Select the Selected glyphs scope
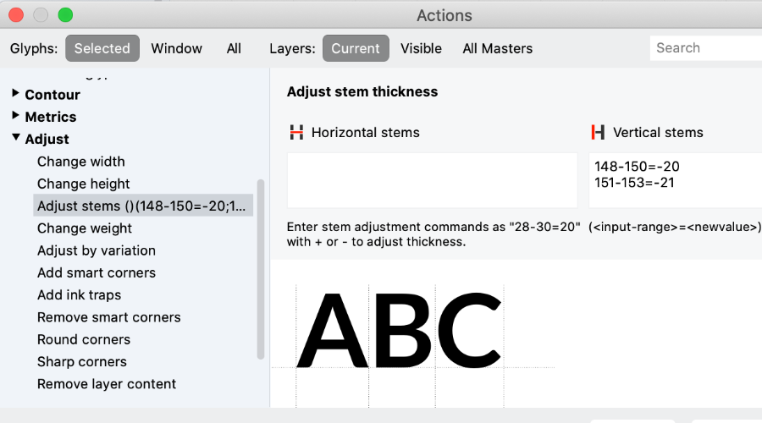762x423 pixels. 102,48
